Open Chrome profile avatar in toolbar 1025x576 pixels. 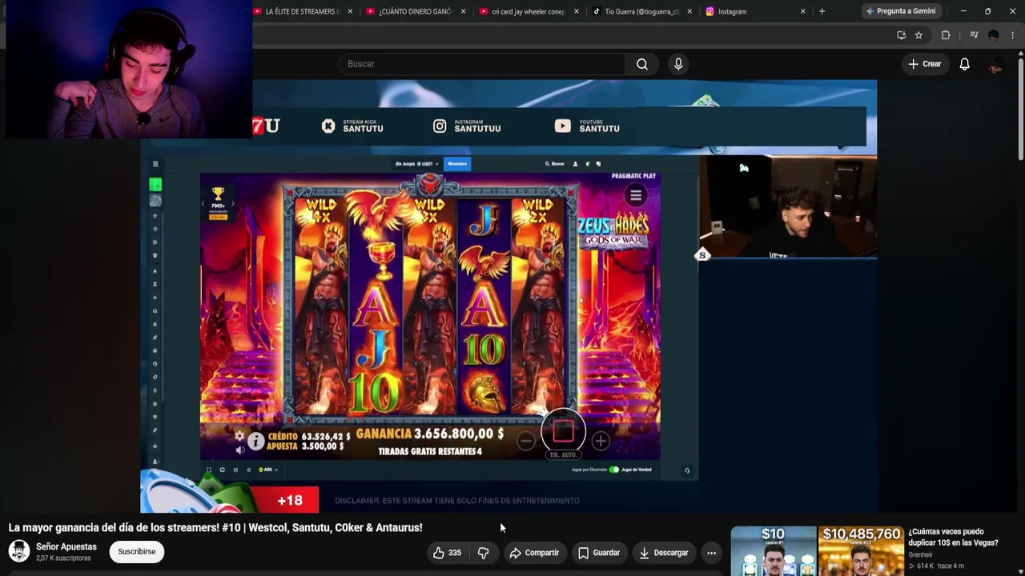pyautogui.click(x=994, y=35)
